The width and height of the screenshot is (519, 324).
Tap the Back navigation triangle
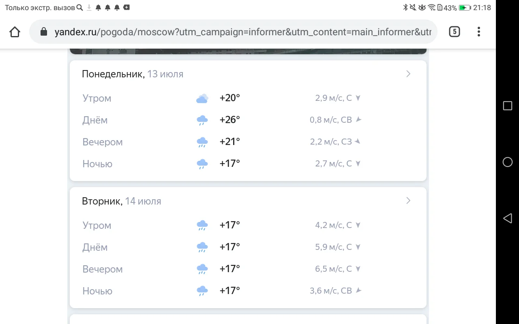tap(507, 218)
